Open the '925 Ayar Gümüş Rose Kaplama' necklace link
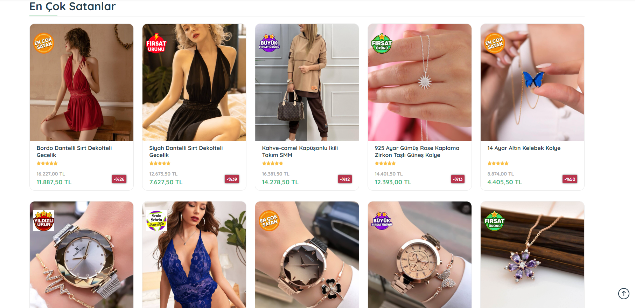This screenshot has height=308, width=635. pos(417,151)
